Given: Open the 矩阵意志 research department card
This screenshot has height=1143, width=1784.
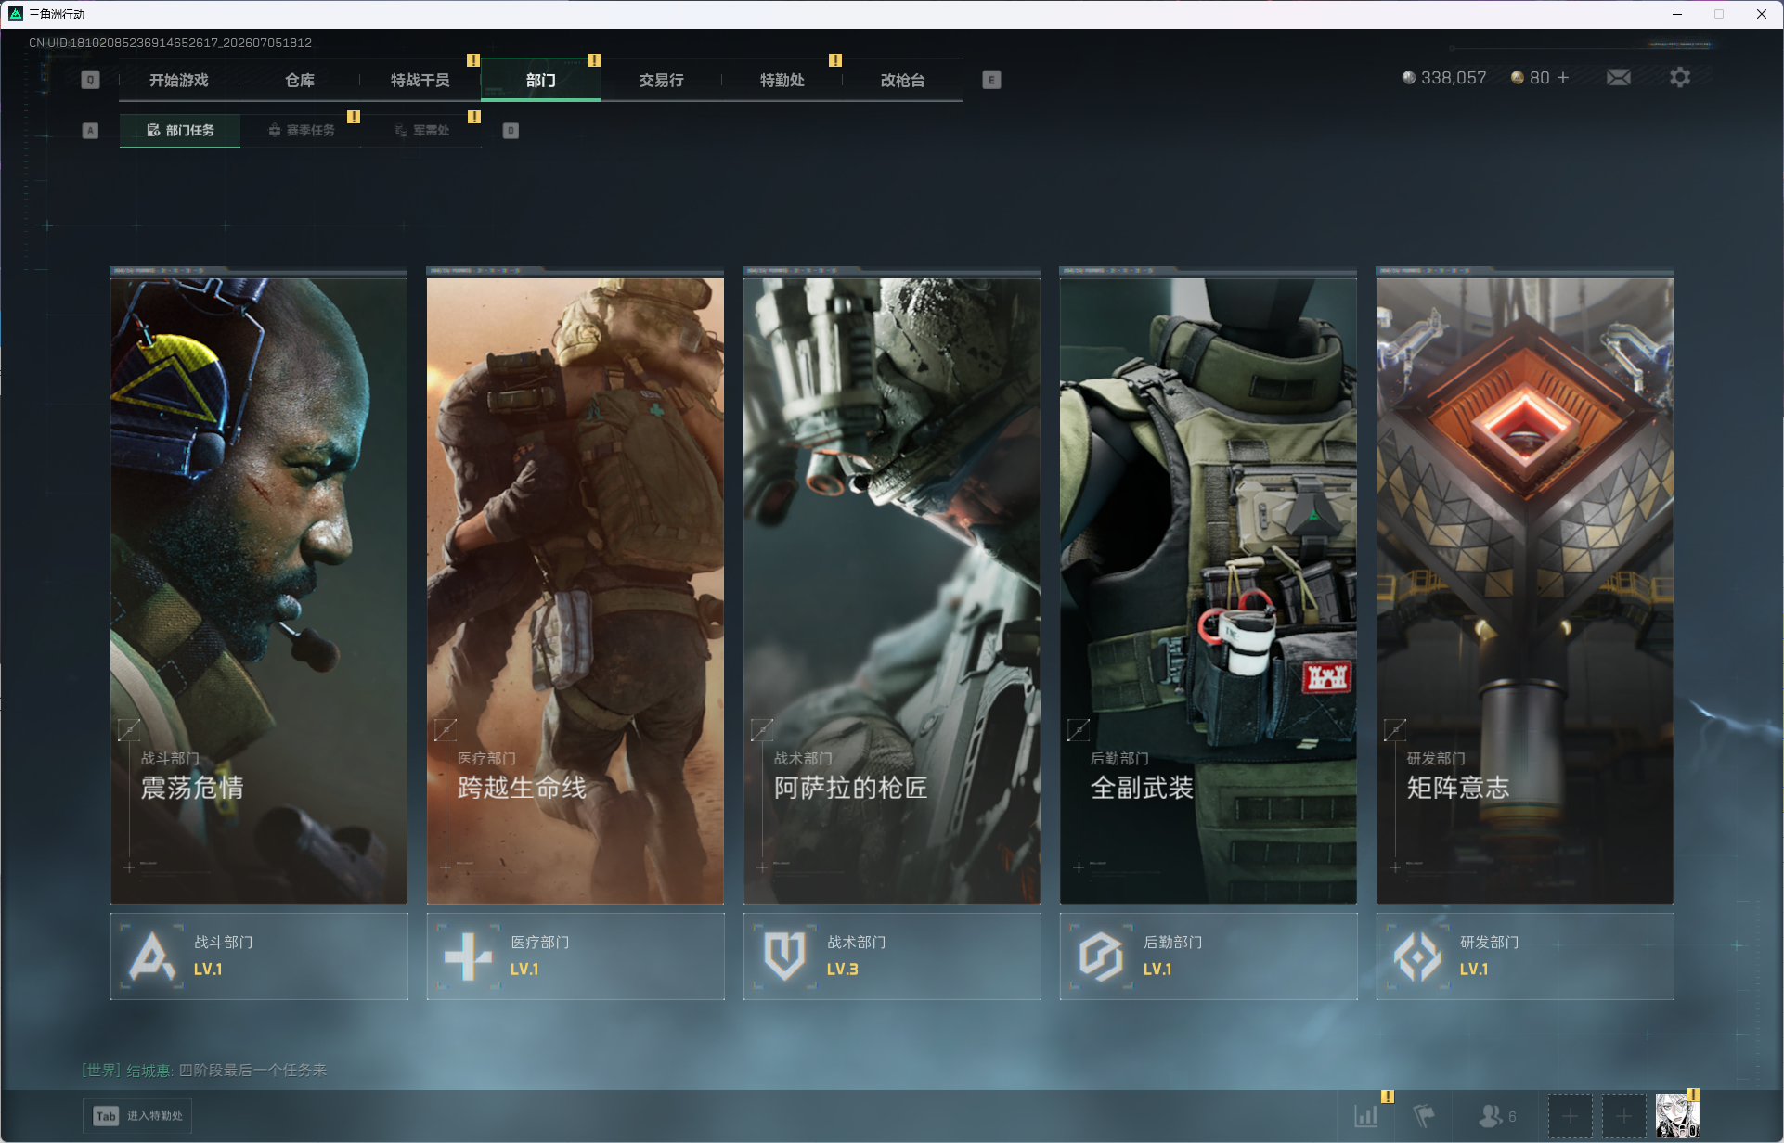Looking at the screenshot, I should tap(1525, 591).
